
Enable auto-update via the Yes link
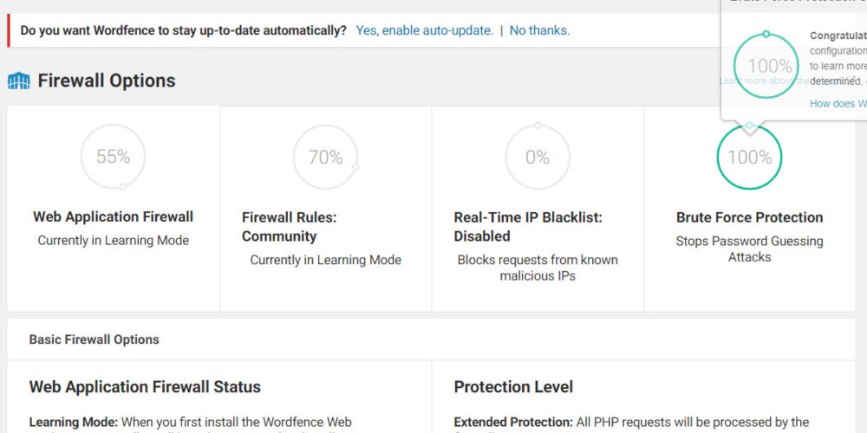(x=425, y=30)
